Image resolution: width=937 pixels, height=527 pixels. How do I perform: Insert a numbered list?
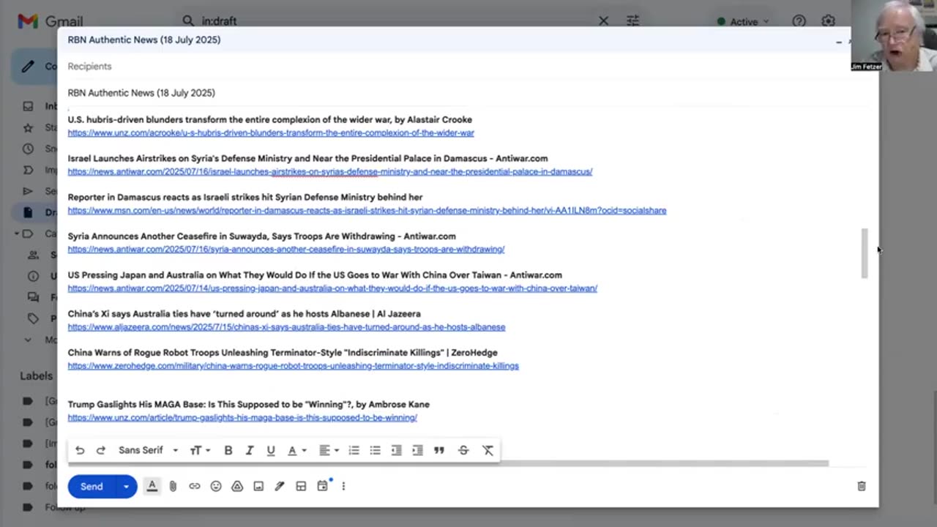pyautogui.click(x=354, y=450)
